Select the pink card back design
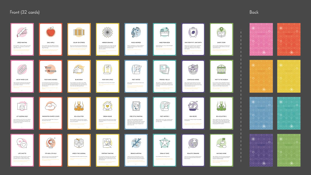 tap(261, 39)
